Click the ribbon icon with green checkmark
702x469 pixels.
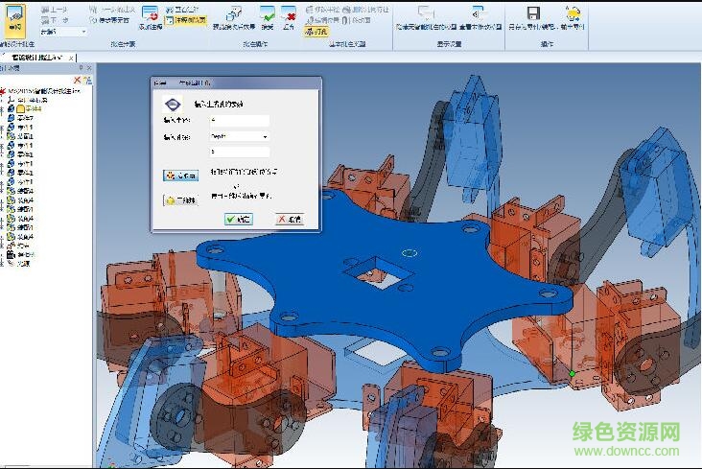pyautogui.click(x=268, y=14)
